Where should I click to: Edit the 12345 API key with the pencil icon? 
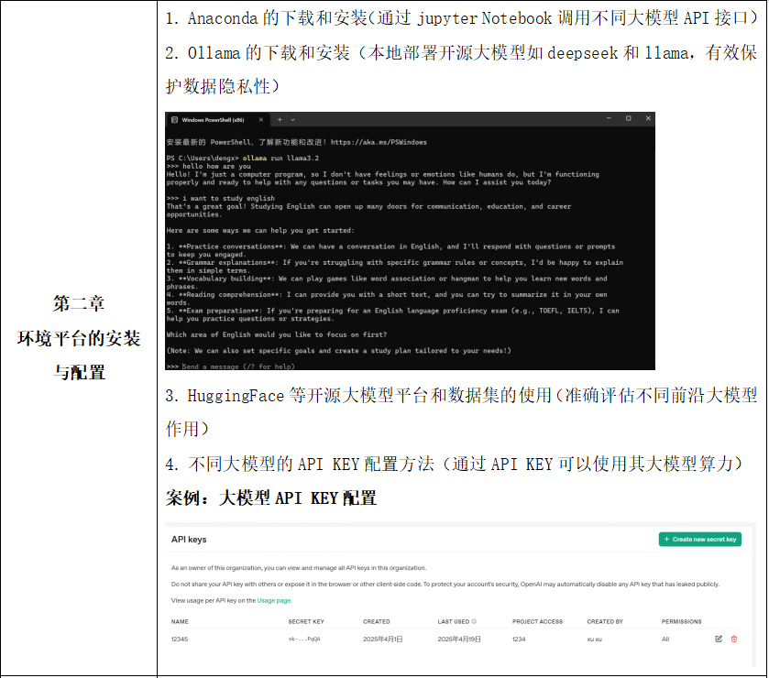719,639
